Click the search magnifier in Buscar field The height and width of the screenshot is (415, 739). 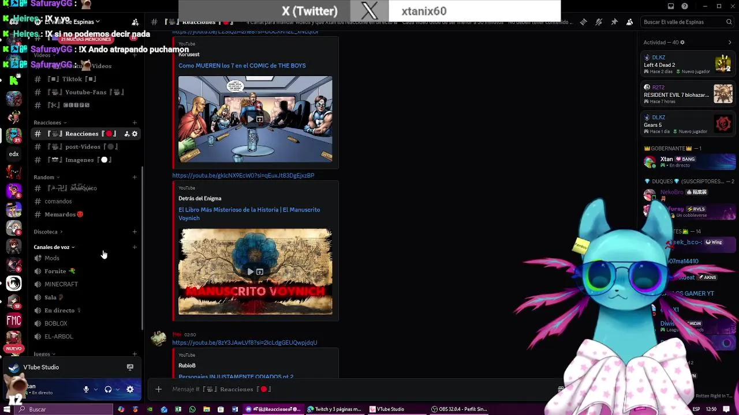[x=729, y=22]
